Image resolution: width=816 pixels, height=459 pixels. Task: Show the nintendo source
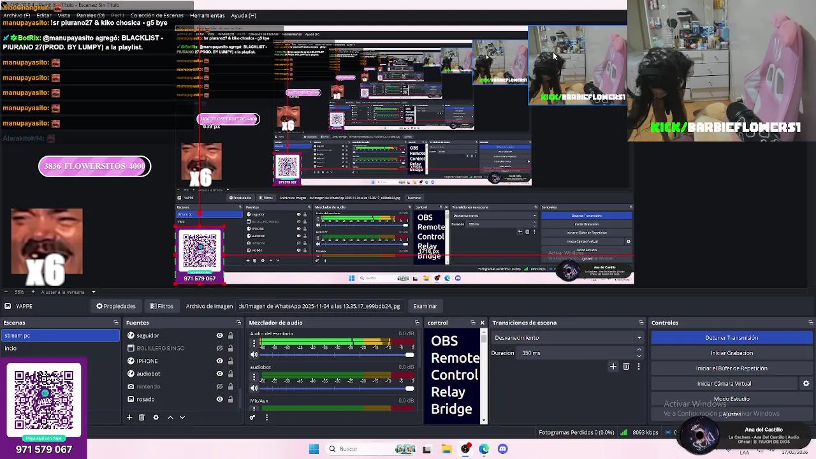[219, 386]
